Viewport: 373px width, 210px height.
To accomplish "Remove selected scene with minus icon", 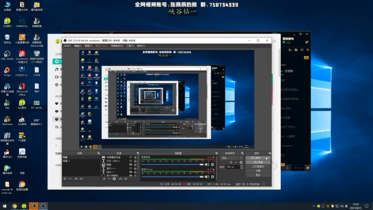I will pyautogui.click(x=70, y=179).
